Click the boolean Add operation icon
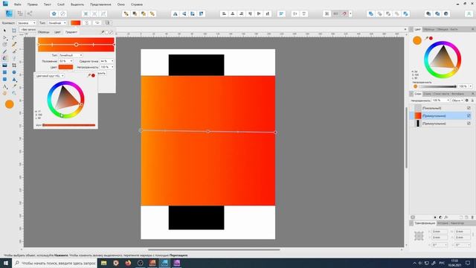 [x=370, y=13]
